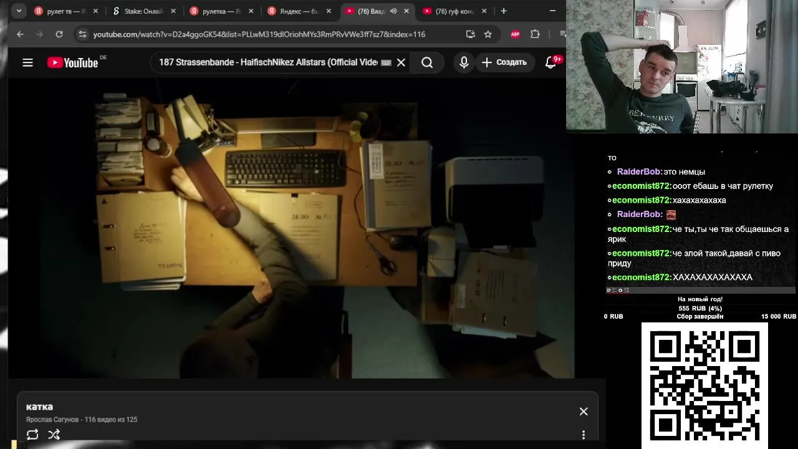View site information in address bar
798x449 pixels.
82,34
